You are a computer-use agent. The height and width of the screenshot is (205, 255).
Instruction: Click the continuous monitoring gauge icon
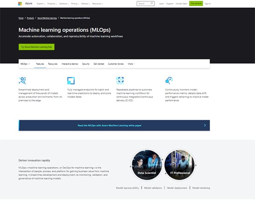click(x=169, y=81)
